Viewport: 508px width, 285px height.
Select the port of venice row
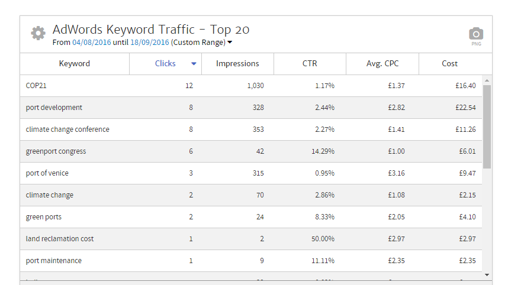pos(47,173)
